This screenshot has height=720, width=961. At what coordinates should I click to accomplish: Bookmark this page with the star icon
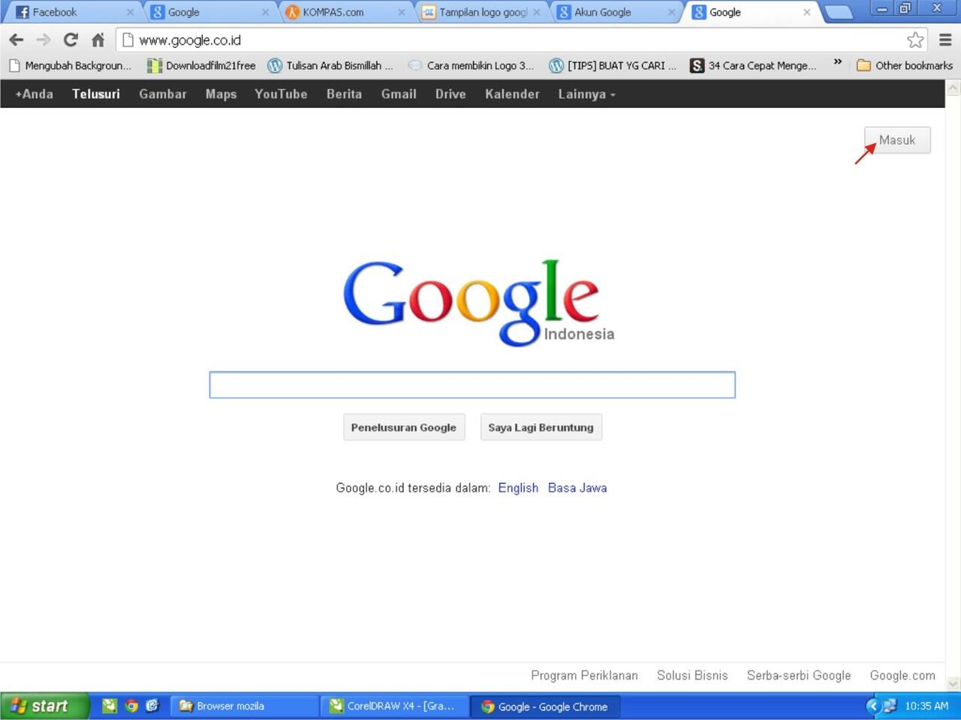(915, 40)
